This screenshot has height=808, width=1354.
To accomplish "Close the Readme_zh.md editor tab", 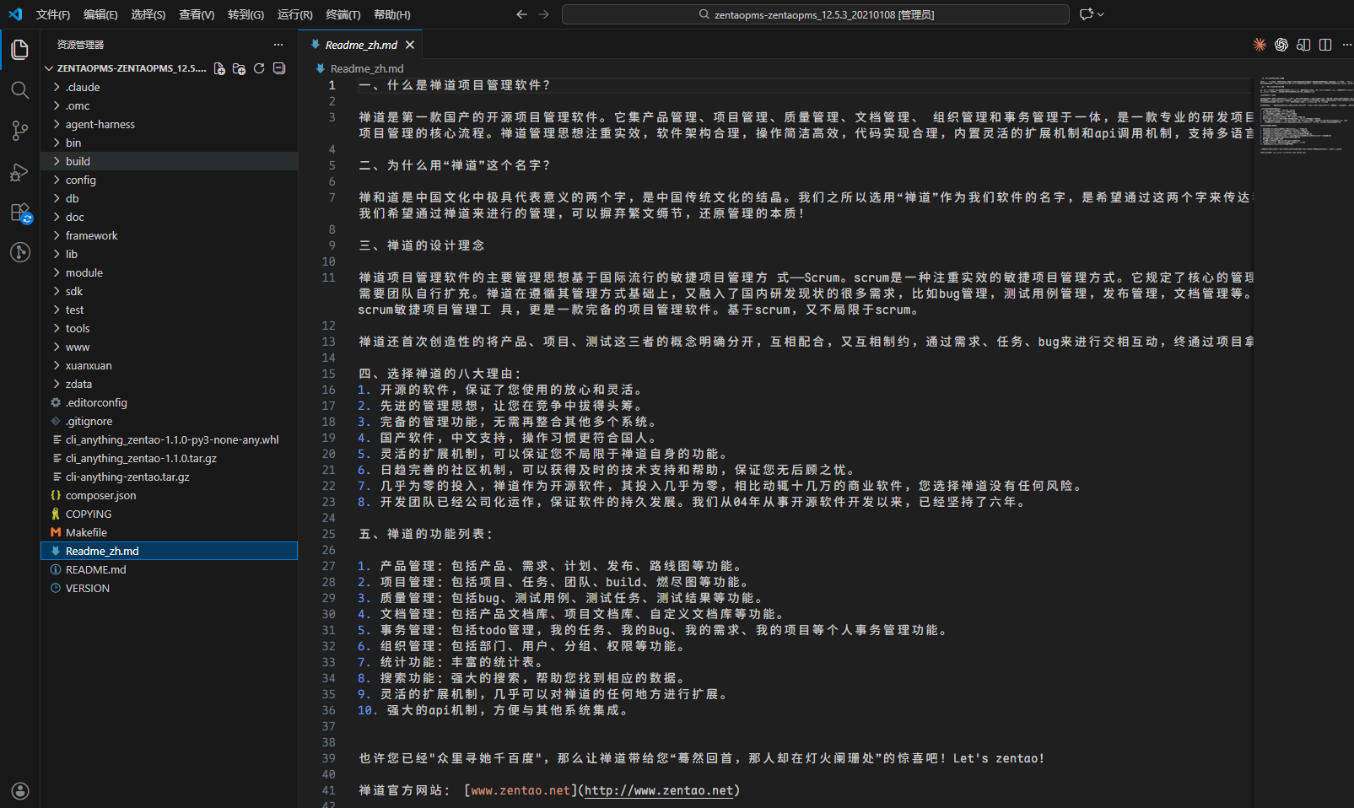I will click(410, 45).
